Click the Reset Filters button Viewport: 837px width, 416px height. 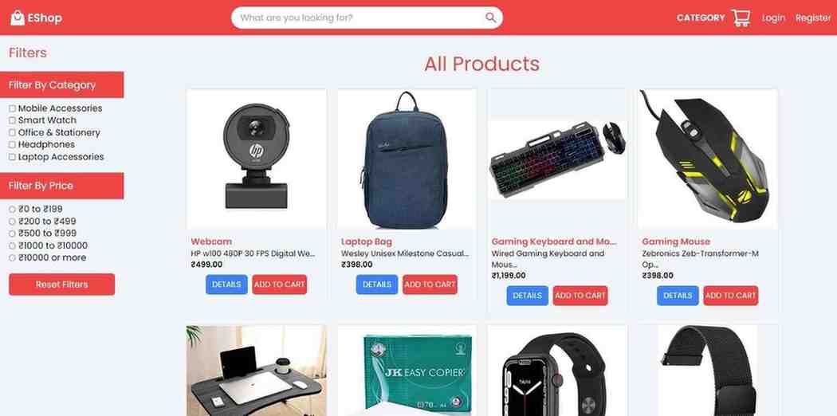point(62,285)
